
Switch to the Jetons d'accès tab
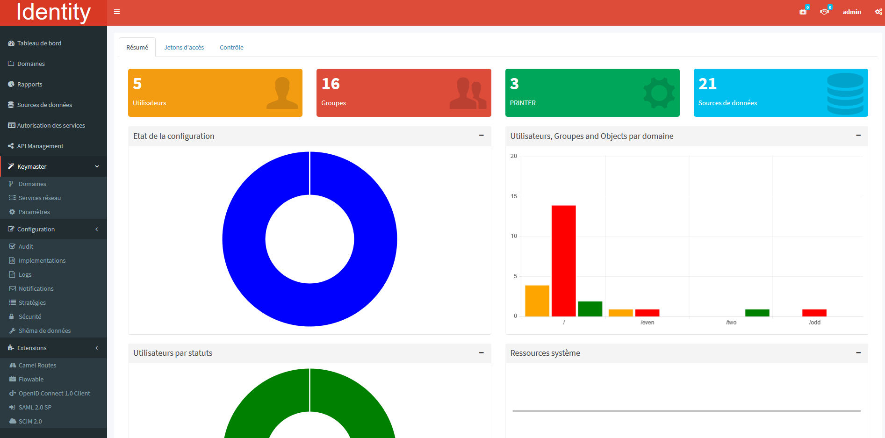tap(184, 47)
